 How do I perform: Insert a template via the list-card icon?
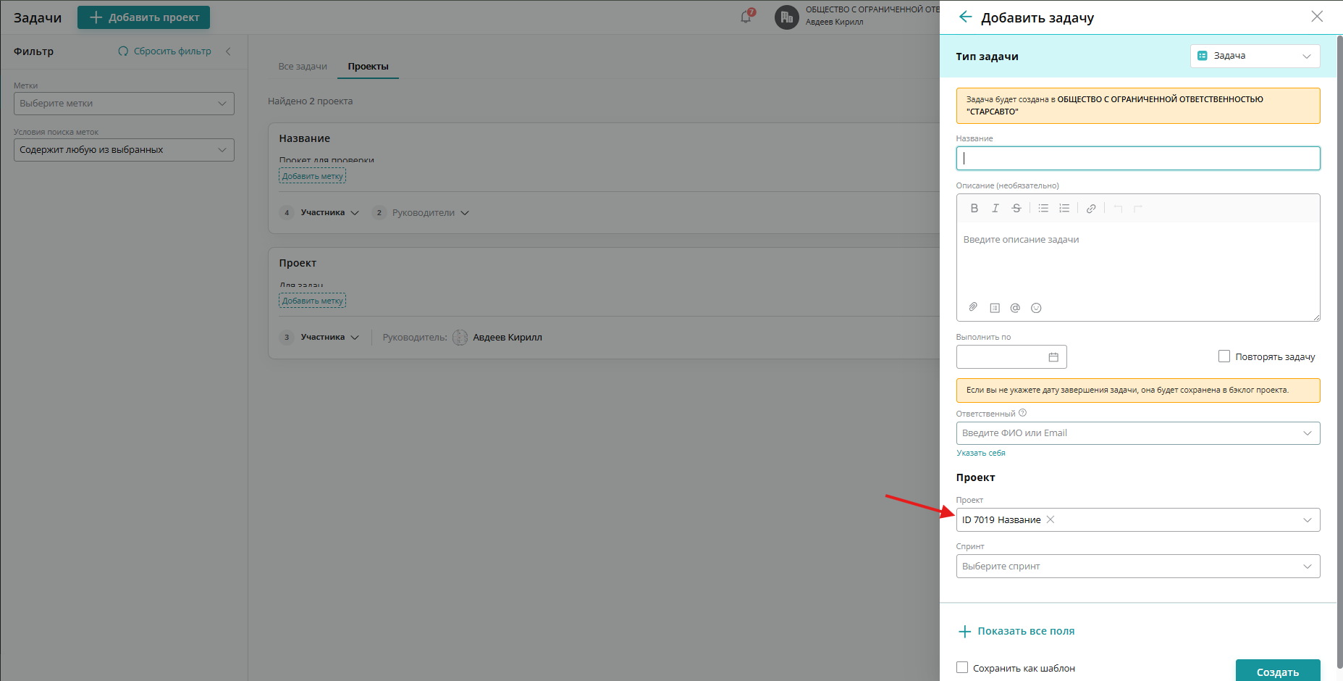[995, 308]
